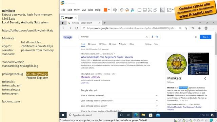Screen dimensions: 217x122
Task: Open Edge Collections
Action: pos(199,28)
